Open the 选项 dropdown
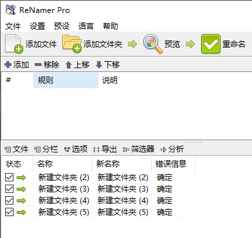 click(76, 149)
